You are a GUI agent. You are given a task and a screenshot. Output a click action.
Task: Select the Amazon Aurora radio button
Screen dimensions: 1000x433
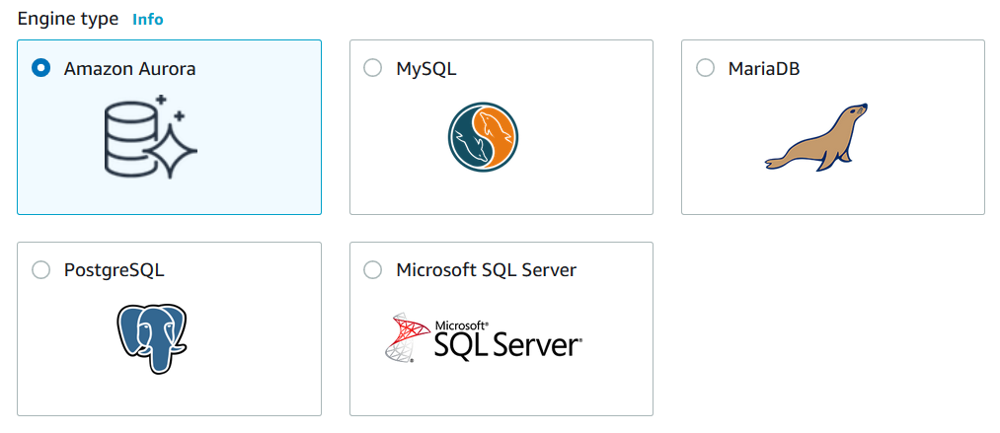pos(40,68)
